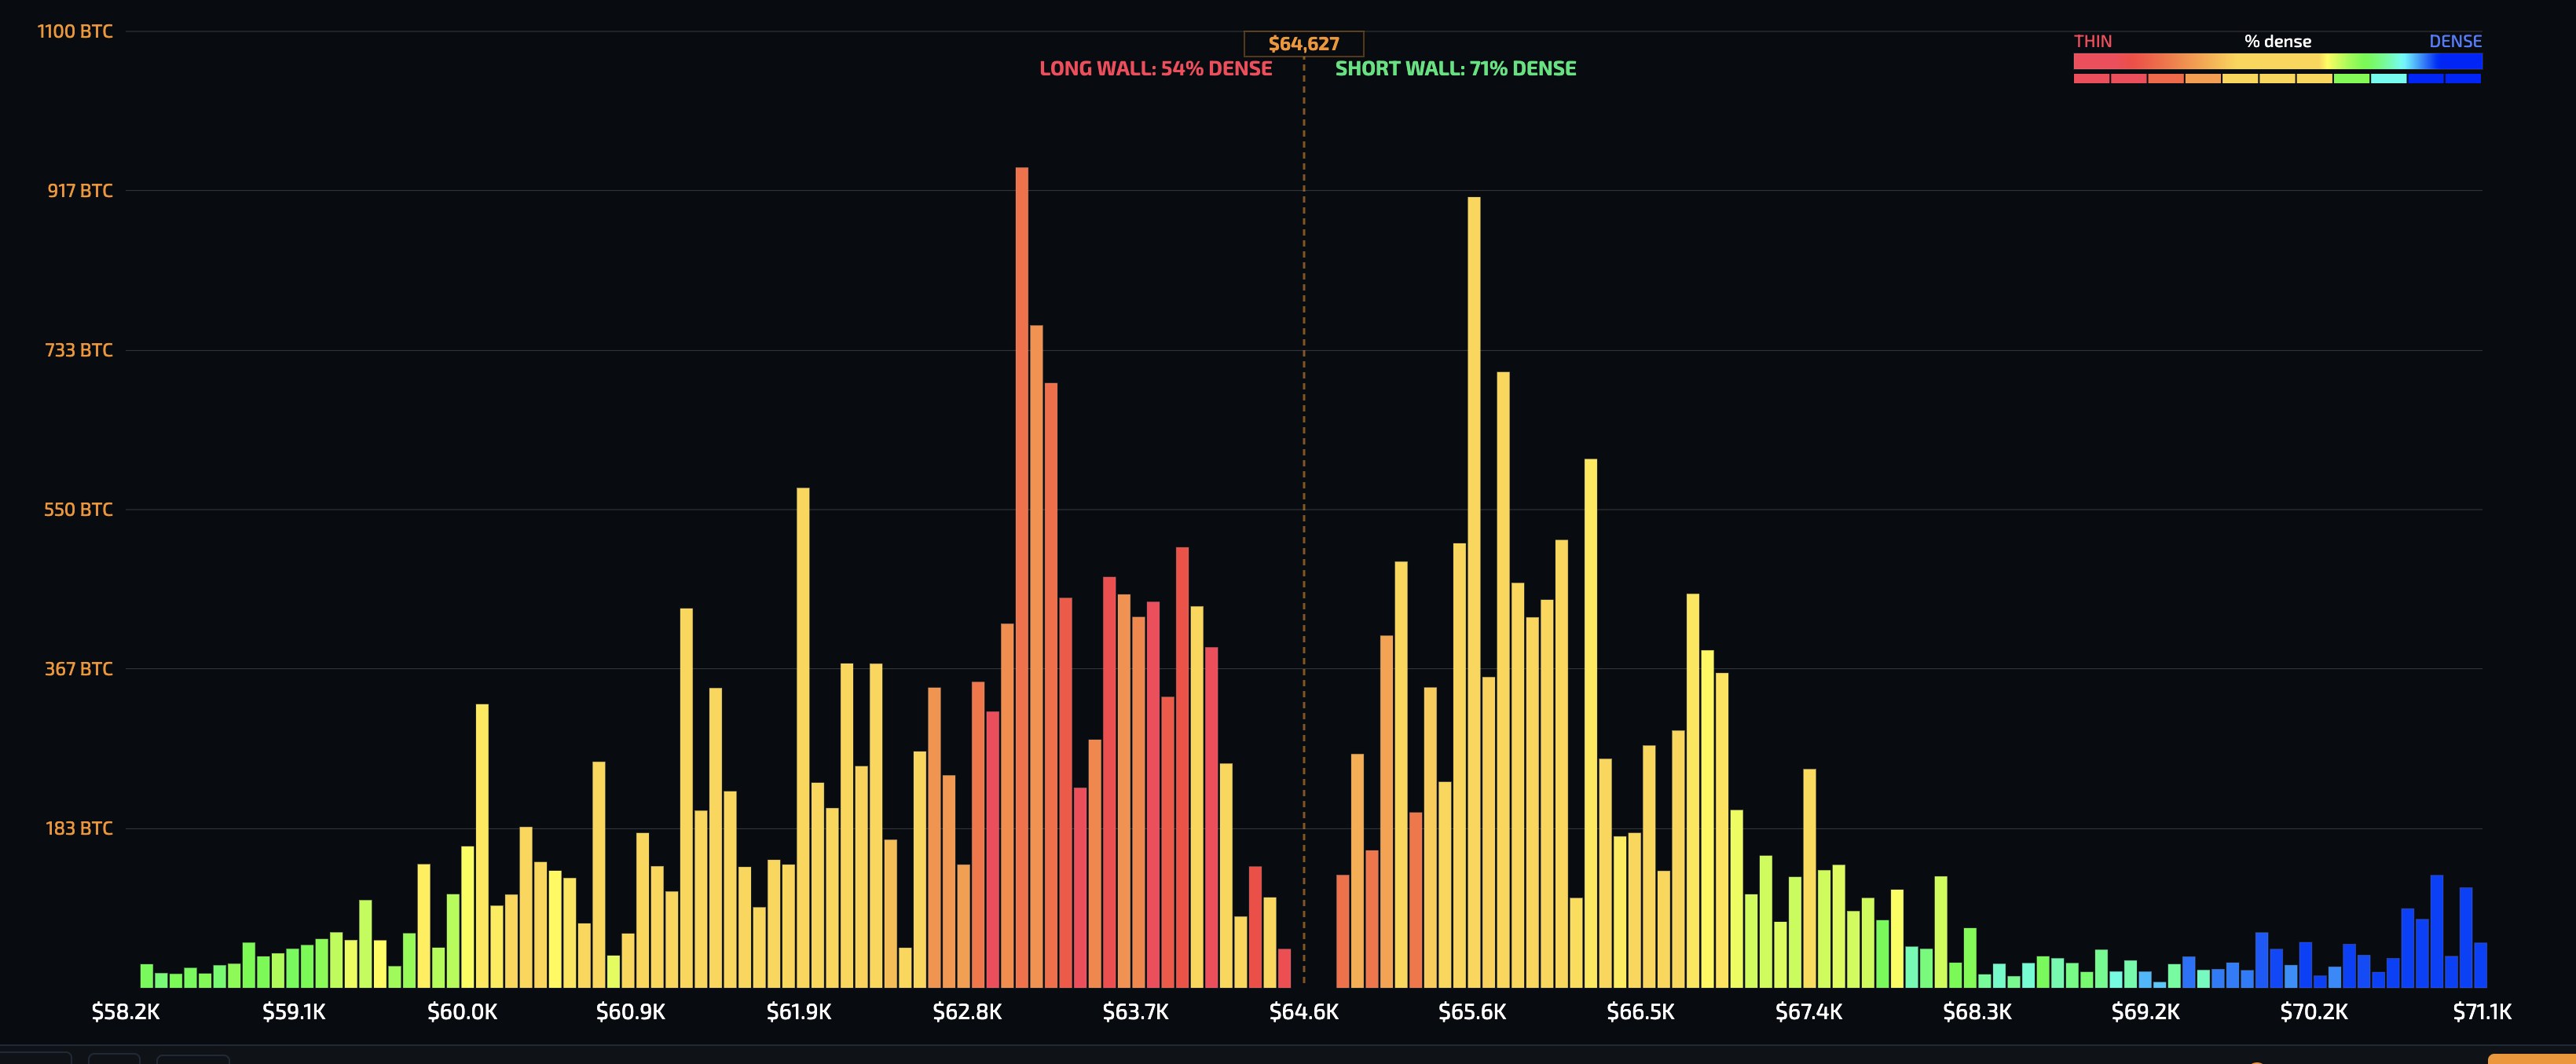Click the $64,627 current price label

[1303, 43]
